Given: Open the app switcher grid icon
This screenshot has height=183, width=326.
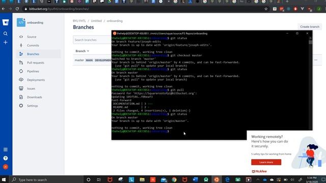Looking at the screenshot, I should tap(6, 149).
